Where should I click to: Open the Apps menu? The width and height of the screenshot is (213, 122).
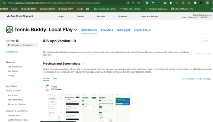tap(61, 16)
